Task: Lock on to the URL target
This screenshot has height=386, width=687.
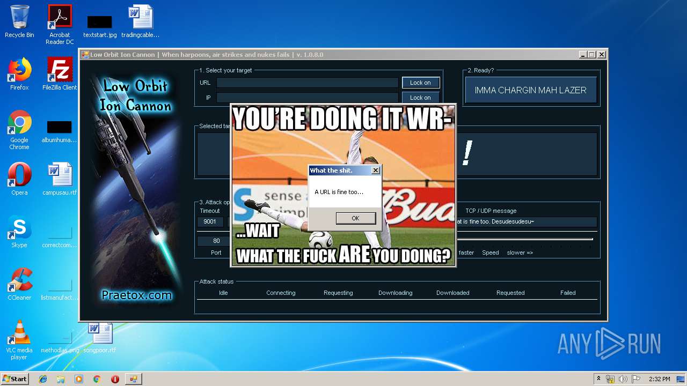Action: coord(420,83)
